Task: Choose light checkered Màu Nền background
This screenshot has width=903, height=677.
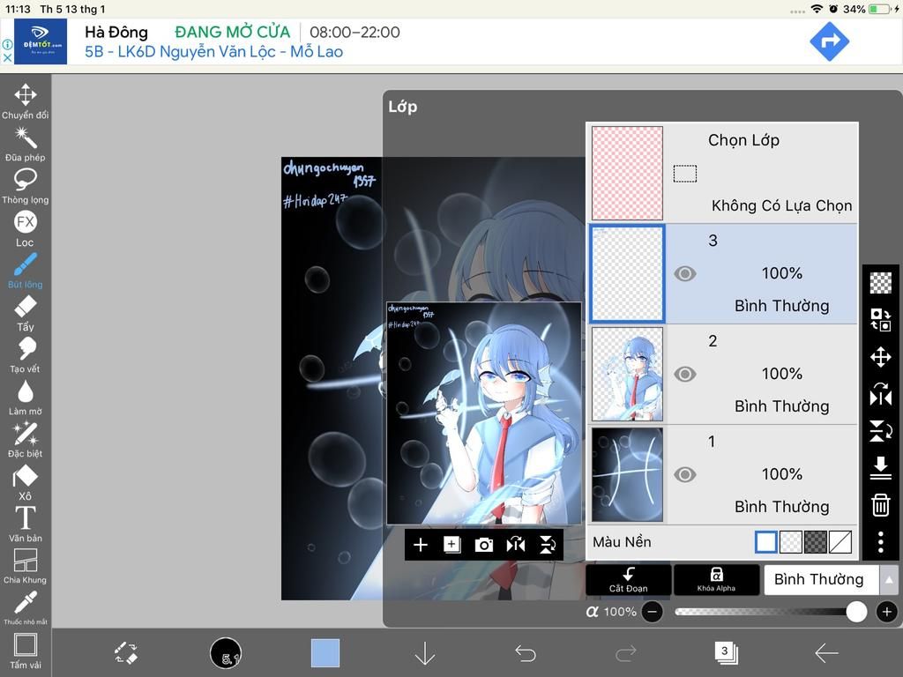Action: pos(791,542)
